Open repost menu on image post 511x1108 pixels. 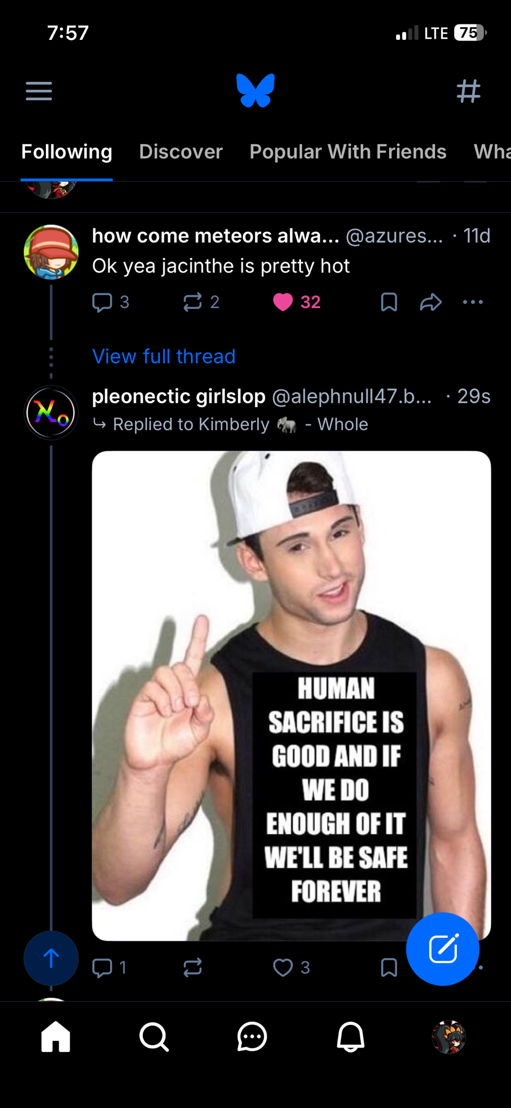point(192,968)
